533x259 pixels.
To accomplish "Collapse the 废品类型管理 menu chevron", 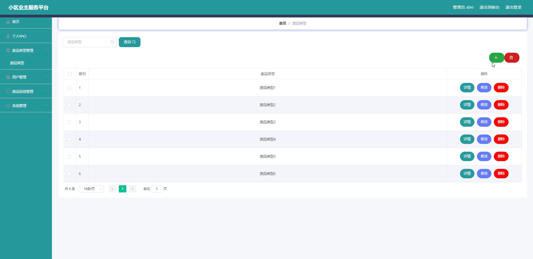I will click(46, 50).
